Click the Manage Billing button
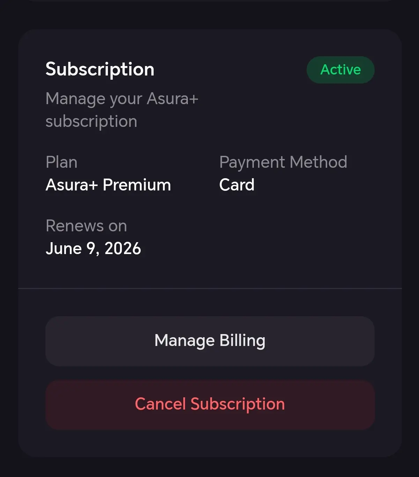The width and height of the screenshot is (419, 477). click(210, 341)
